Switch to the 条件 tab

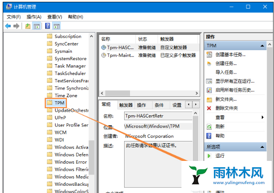coord(159,105)
